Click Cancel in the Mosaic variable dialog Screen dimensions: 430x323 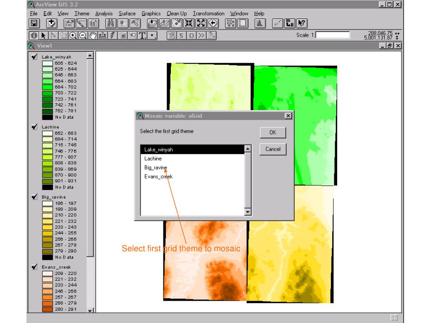coord(273,149)
